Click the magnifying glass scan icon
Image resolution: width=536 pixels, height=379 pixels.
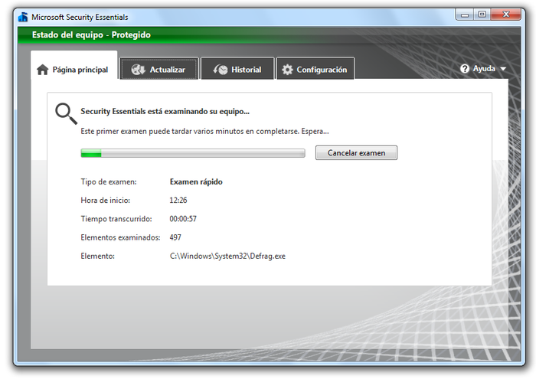coord(66,114)
